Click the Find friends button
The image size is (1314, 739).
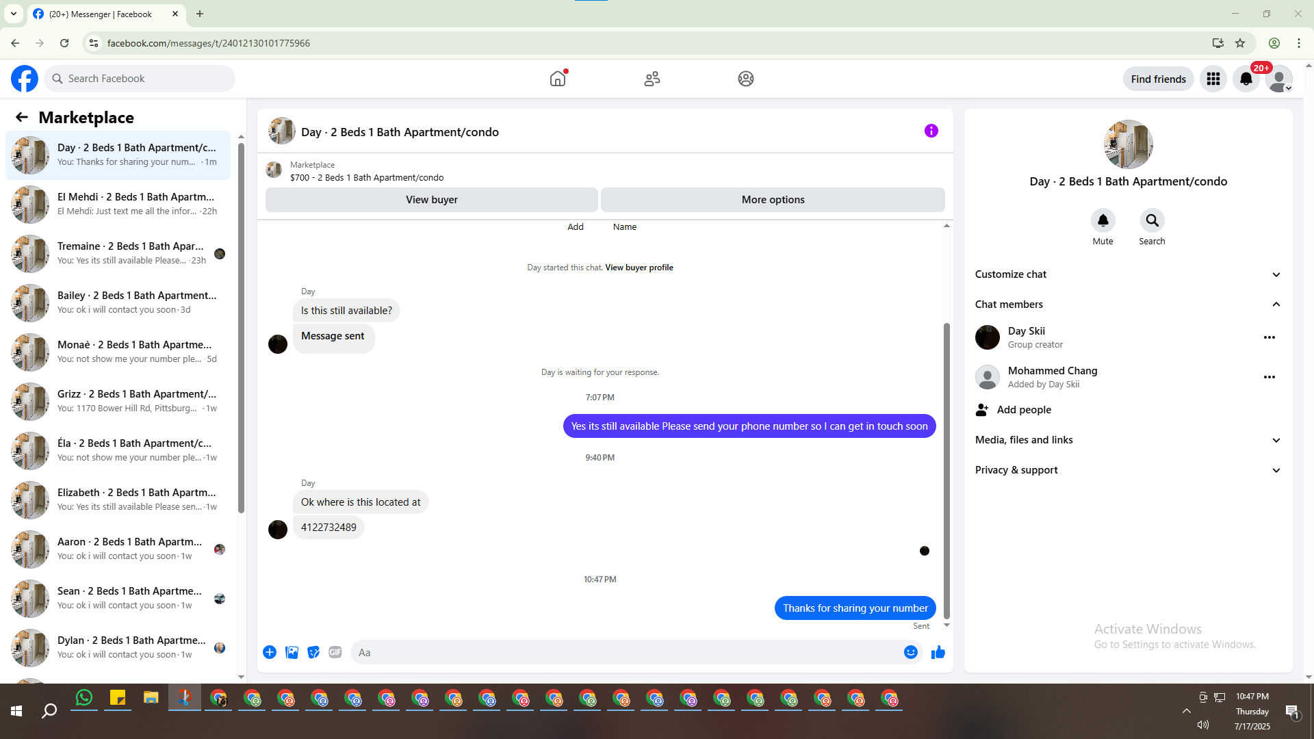pyautogui.click(x=1159, y=79)
